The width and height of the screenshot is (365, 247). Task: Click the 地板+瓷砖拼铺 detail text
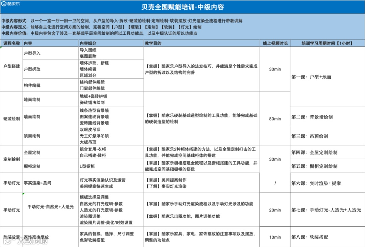pos(93,96)
